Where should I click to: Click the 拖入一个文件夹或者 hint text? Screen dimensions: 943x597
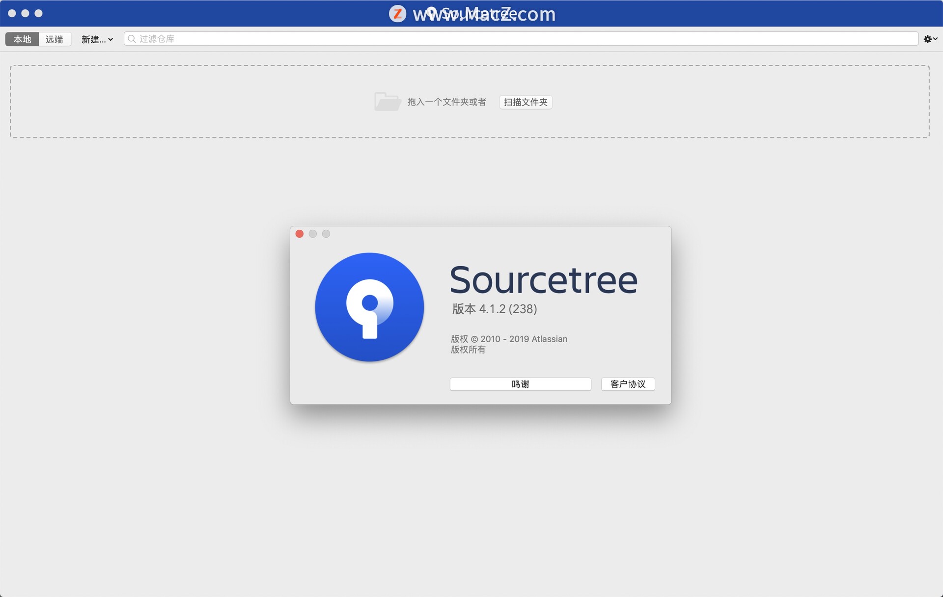pyautogui.click(x=447, y=102)
